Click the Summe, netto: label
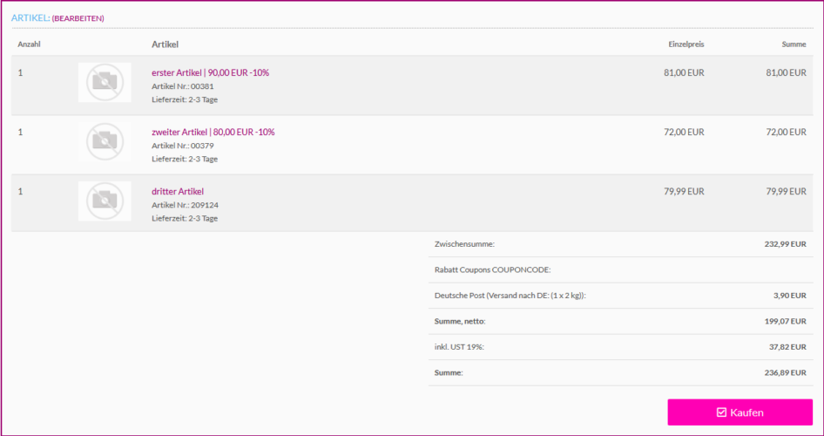The height and width of the screenshot is (436, 824). pyautogui.click(x=460, y=322)
